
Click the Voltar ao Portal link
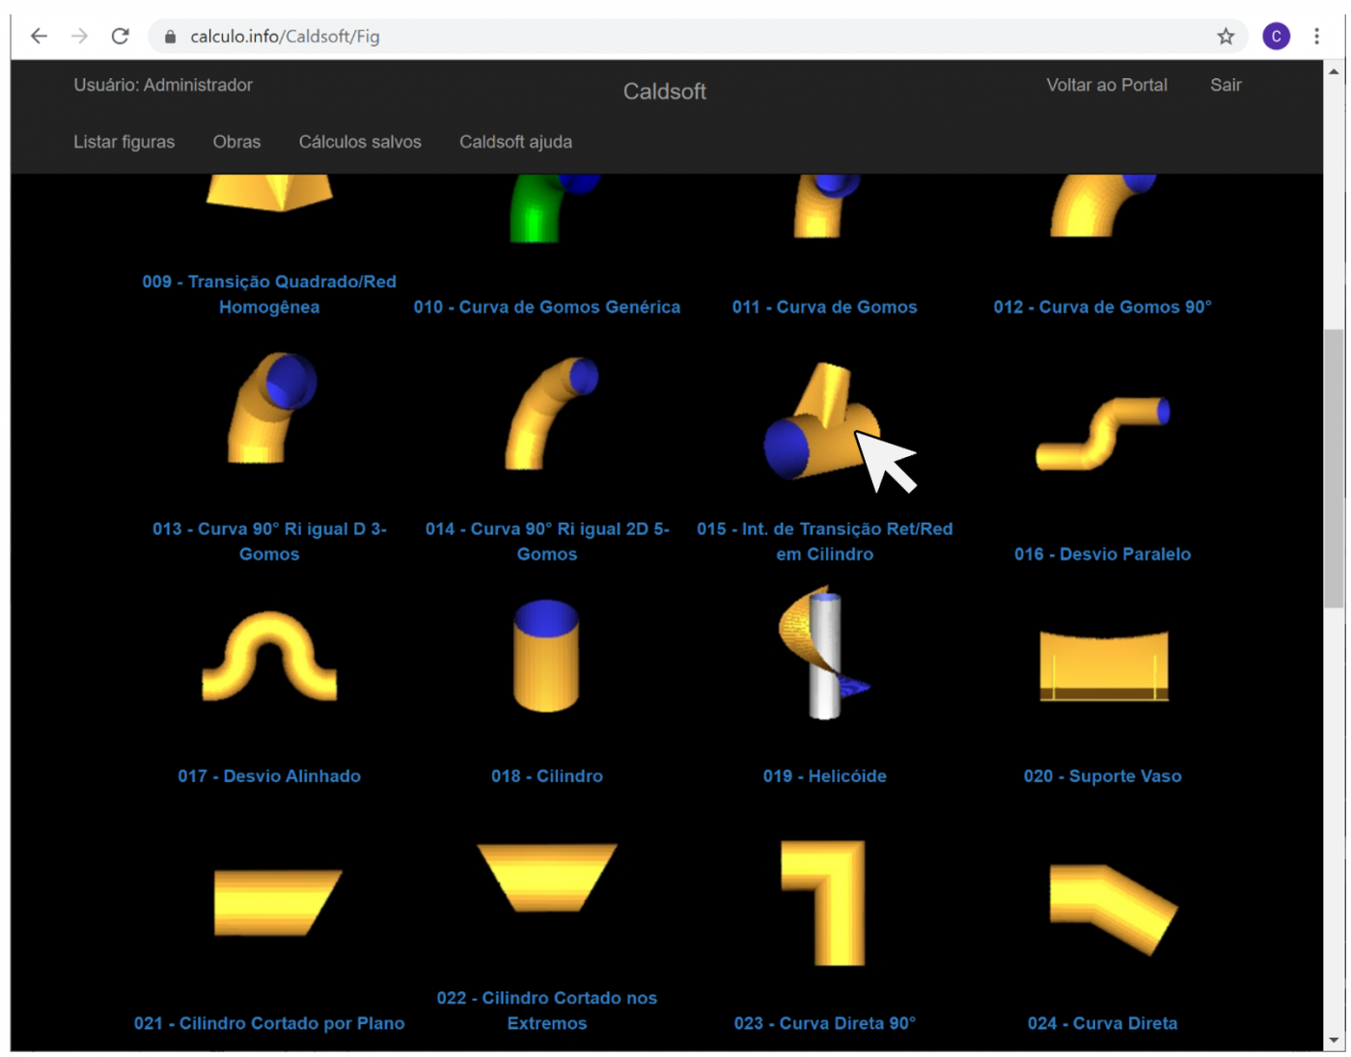pos(1106,85)
